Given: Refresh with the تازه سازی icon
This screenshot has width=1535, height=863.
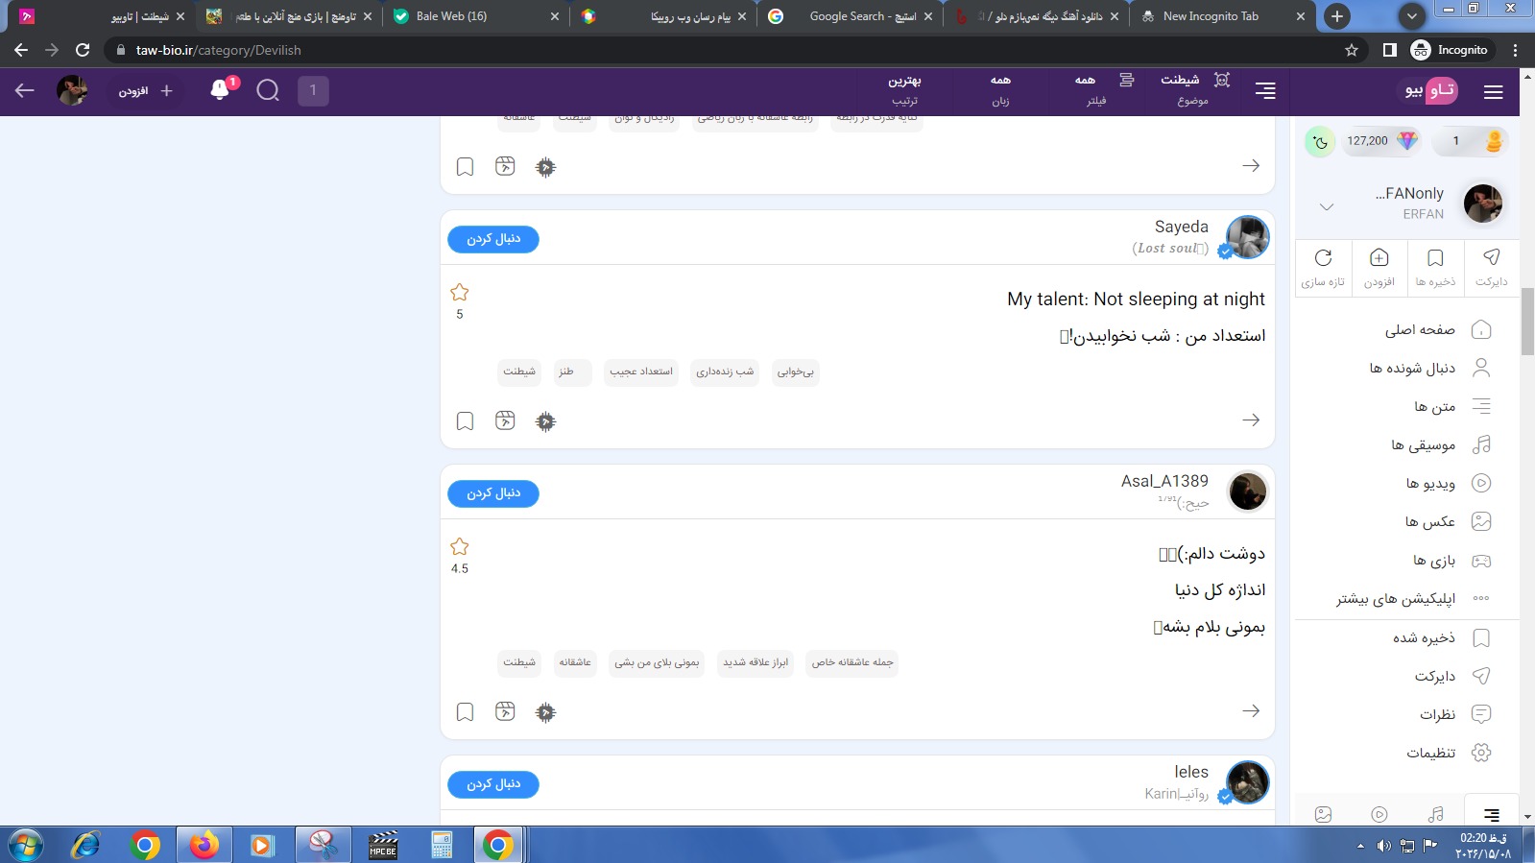Looking at the screenshot, I should (1323, 267).
